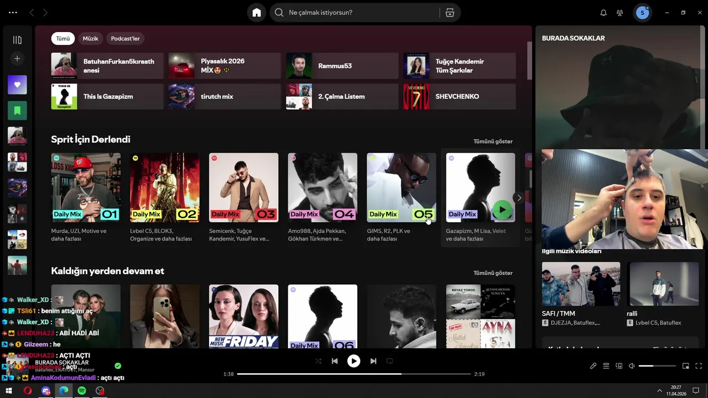Open Daily Mix 03 cover

(243, 187)
